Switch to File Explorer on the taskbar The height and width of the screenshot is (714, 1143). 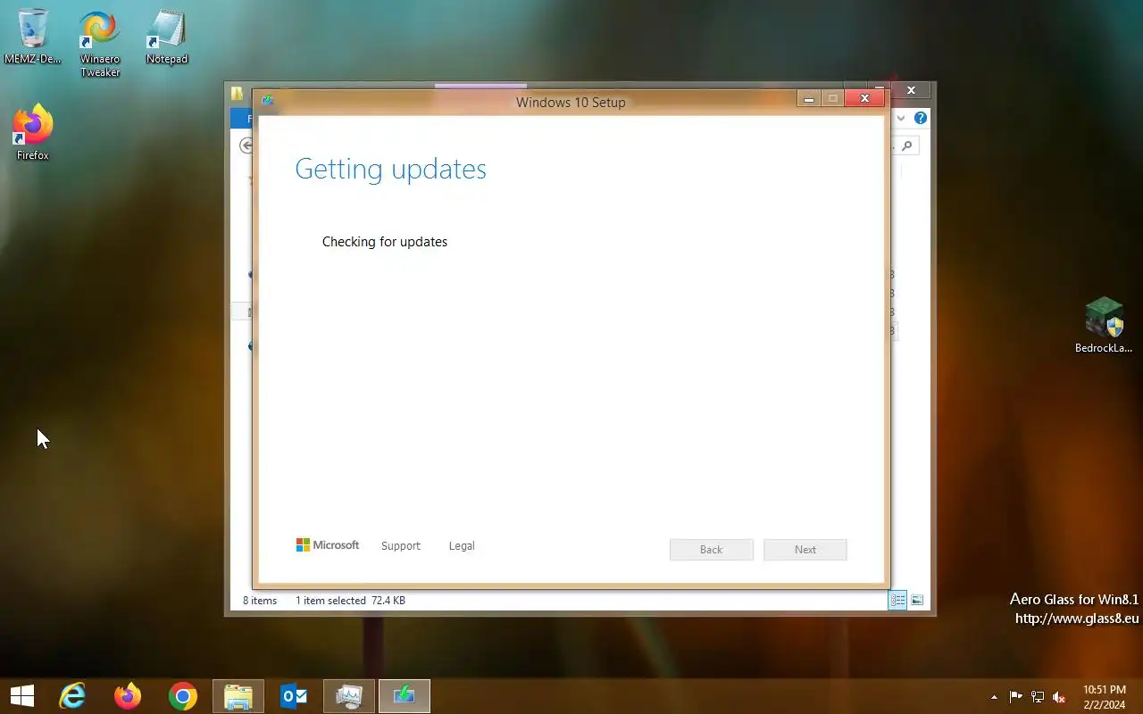tap(238, 696)
